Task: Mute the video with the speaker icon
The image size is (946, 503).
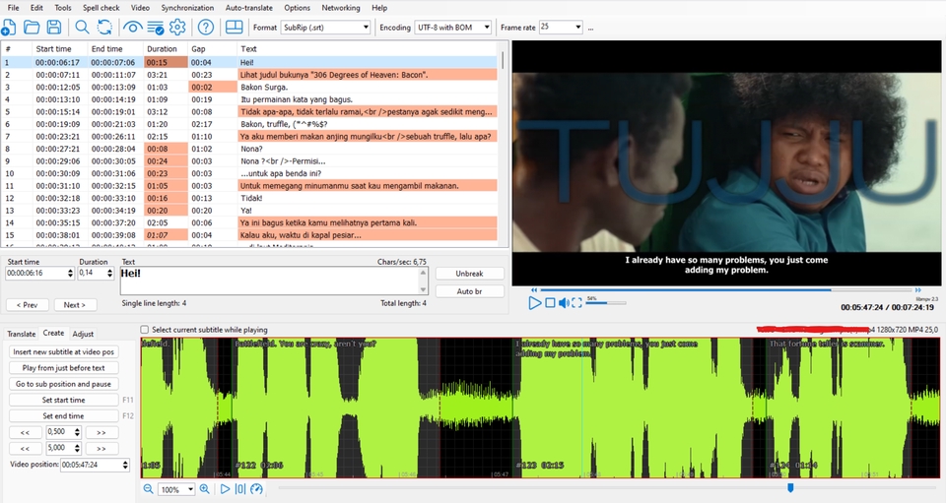Action: (x=564, y=303)
